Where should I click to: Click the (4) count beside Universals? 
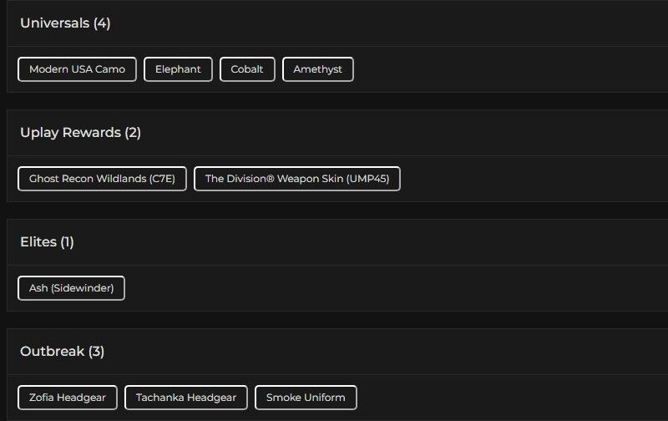102,23
